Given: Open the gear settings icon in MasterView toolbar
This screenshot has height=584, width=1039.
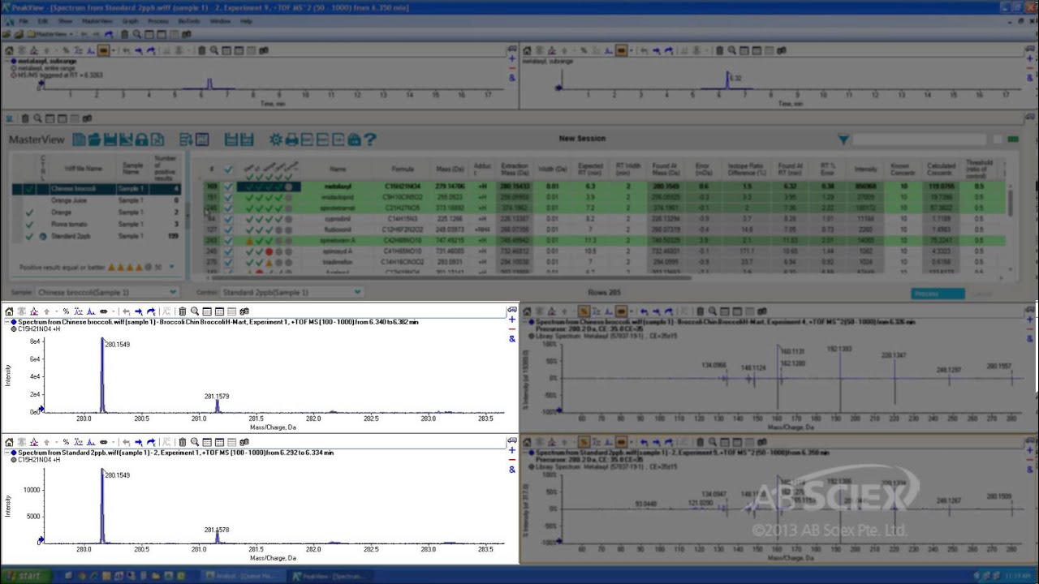Looking at the screenshot, I should pos(276,140).
